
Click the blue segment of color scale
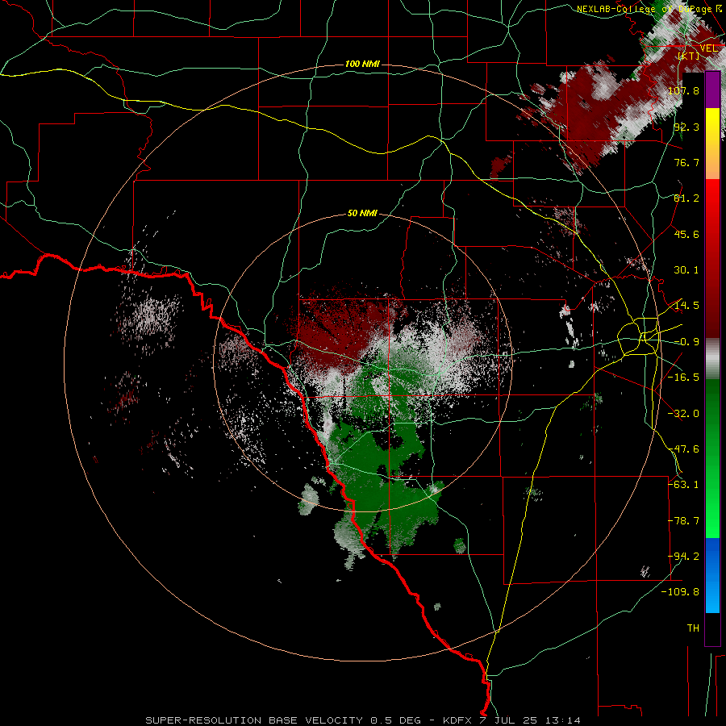point(712,574)
